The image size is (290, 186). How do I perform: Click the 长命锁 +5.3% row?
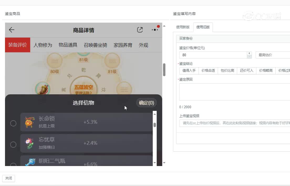pyautogui.click(x=86, y=122)
